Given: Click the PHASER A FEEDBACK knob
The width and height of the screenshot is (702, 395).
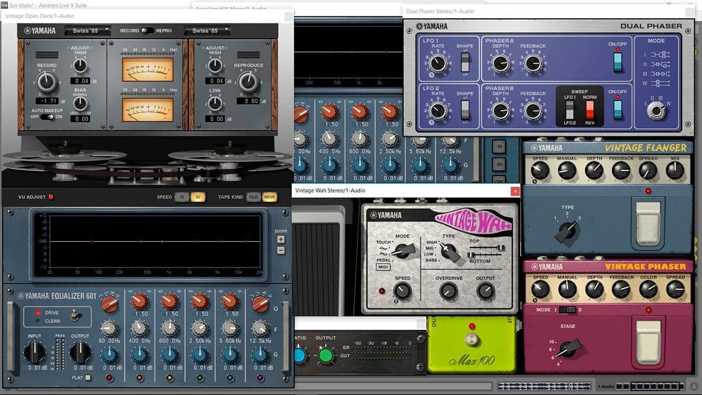Looking at the screenshot, I should (x=533, y=63).
